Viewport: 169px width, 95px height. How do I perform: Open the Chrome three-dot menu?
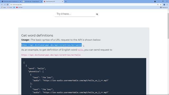tap(167, 5)
